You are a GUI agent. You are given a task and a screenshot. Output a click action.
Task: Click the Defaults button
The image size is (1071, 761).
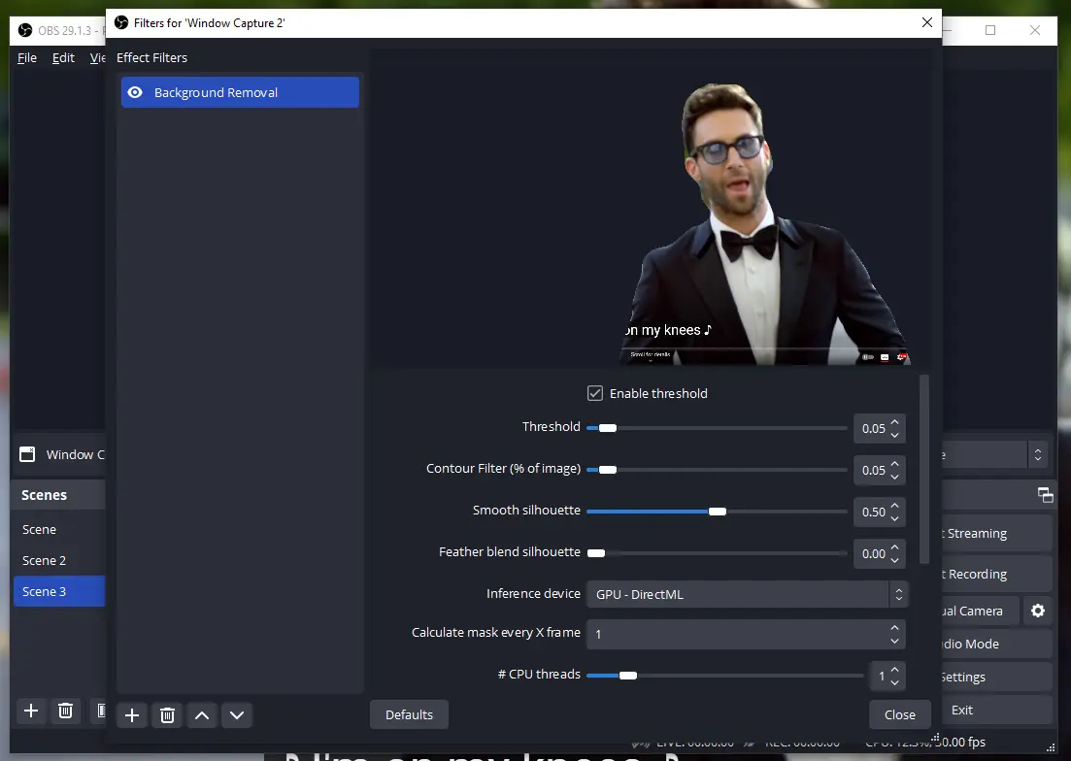(x=409, y=713)
